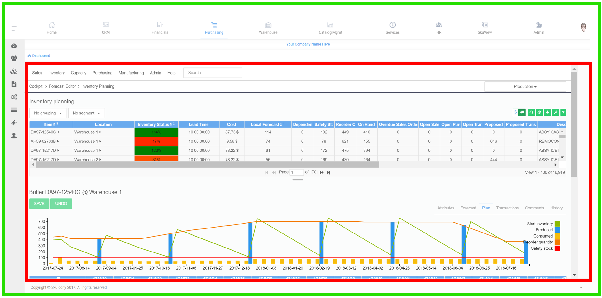Open the dashboard gauge icon in left sidebar
The height and width of the screenshot is (298, 602).
[x=14, y=46]
